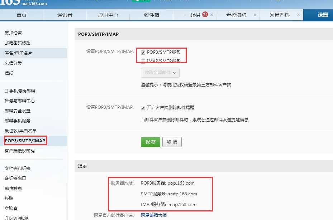Click the green 保存 button

click(150, 142)
